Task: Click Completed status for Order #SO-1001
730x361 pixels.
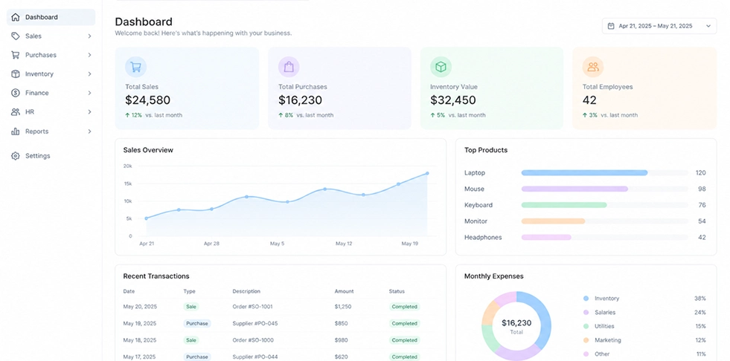Action: (x=404, y=307)
